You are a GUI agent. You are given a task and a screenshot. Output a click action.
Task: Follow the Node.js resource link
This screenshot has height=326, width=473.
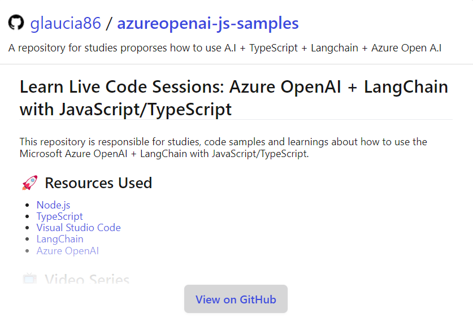[53, 205]
